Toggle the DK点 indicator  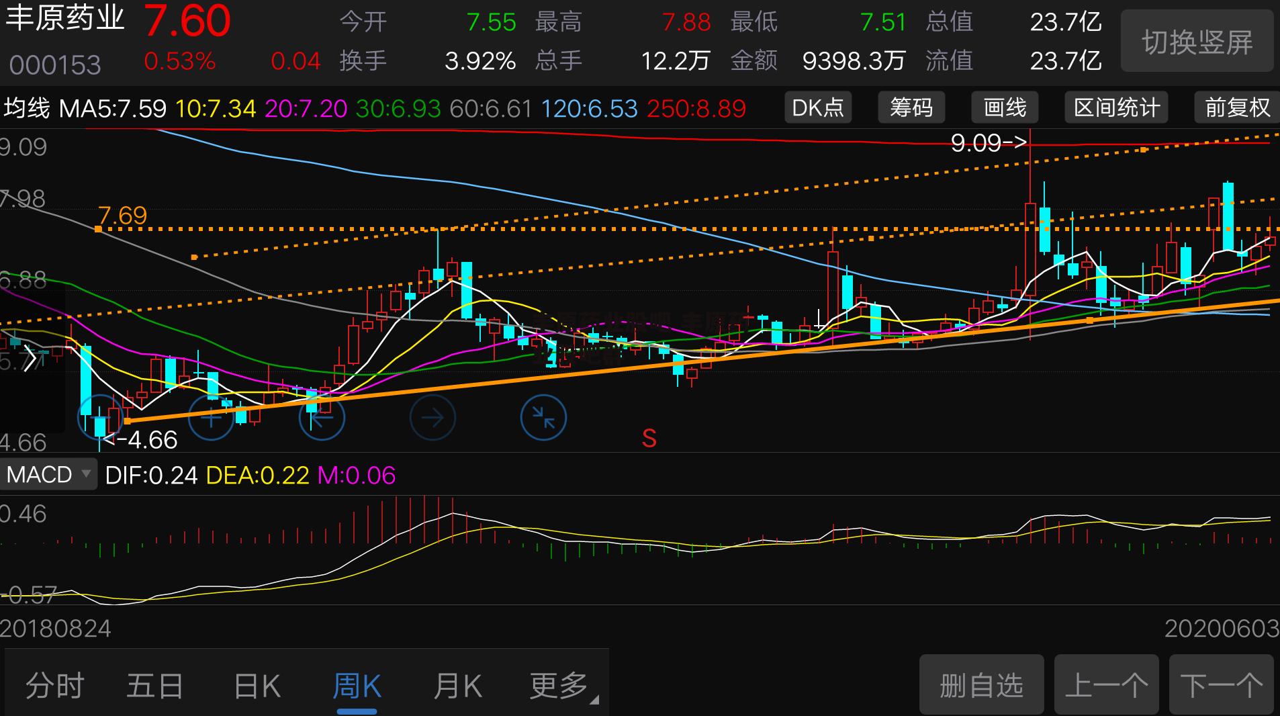818,107
